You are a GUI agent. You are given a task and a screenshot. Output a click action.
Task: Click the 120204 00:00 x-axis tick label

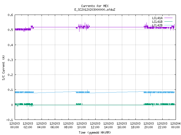[175, 125]
